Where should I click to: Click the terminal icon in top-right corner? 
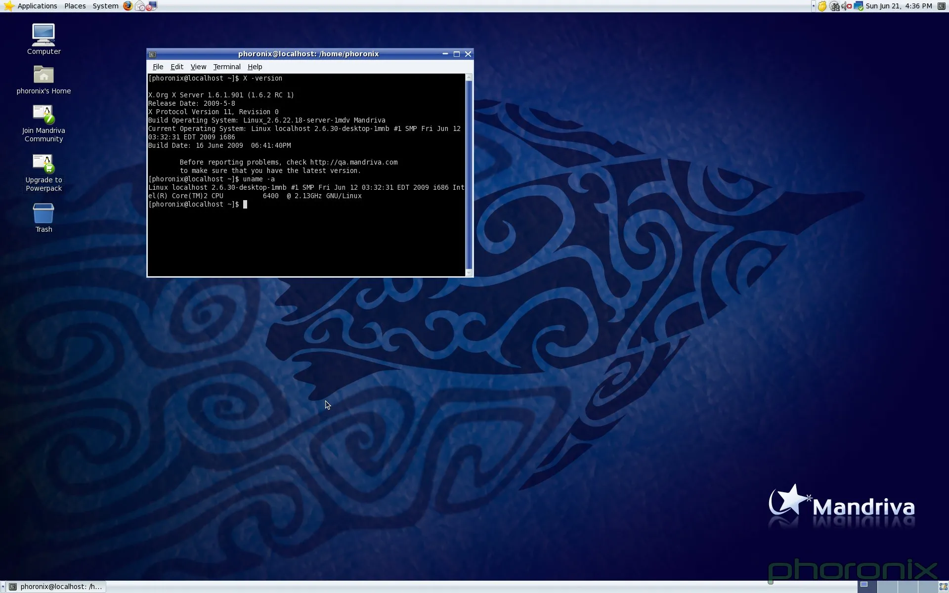coord(942,6)
